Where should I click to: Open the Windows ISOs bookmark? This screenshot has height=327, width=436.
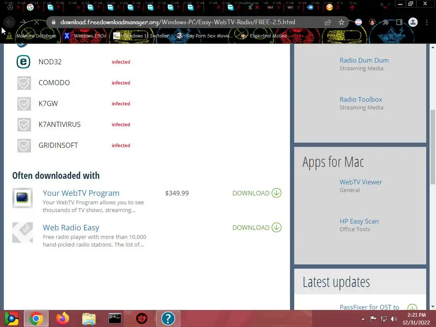(85, 36)
